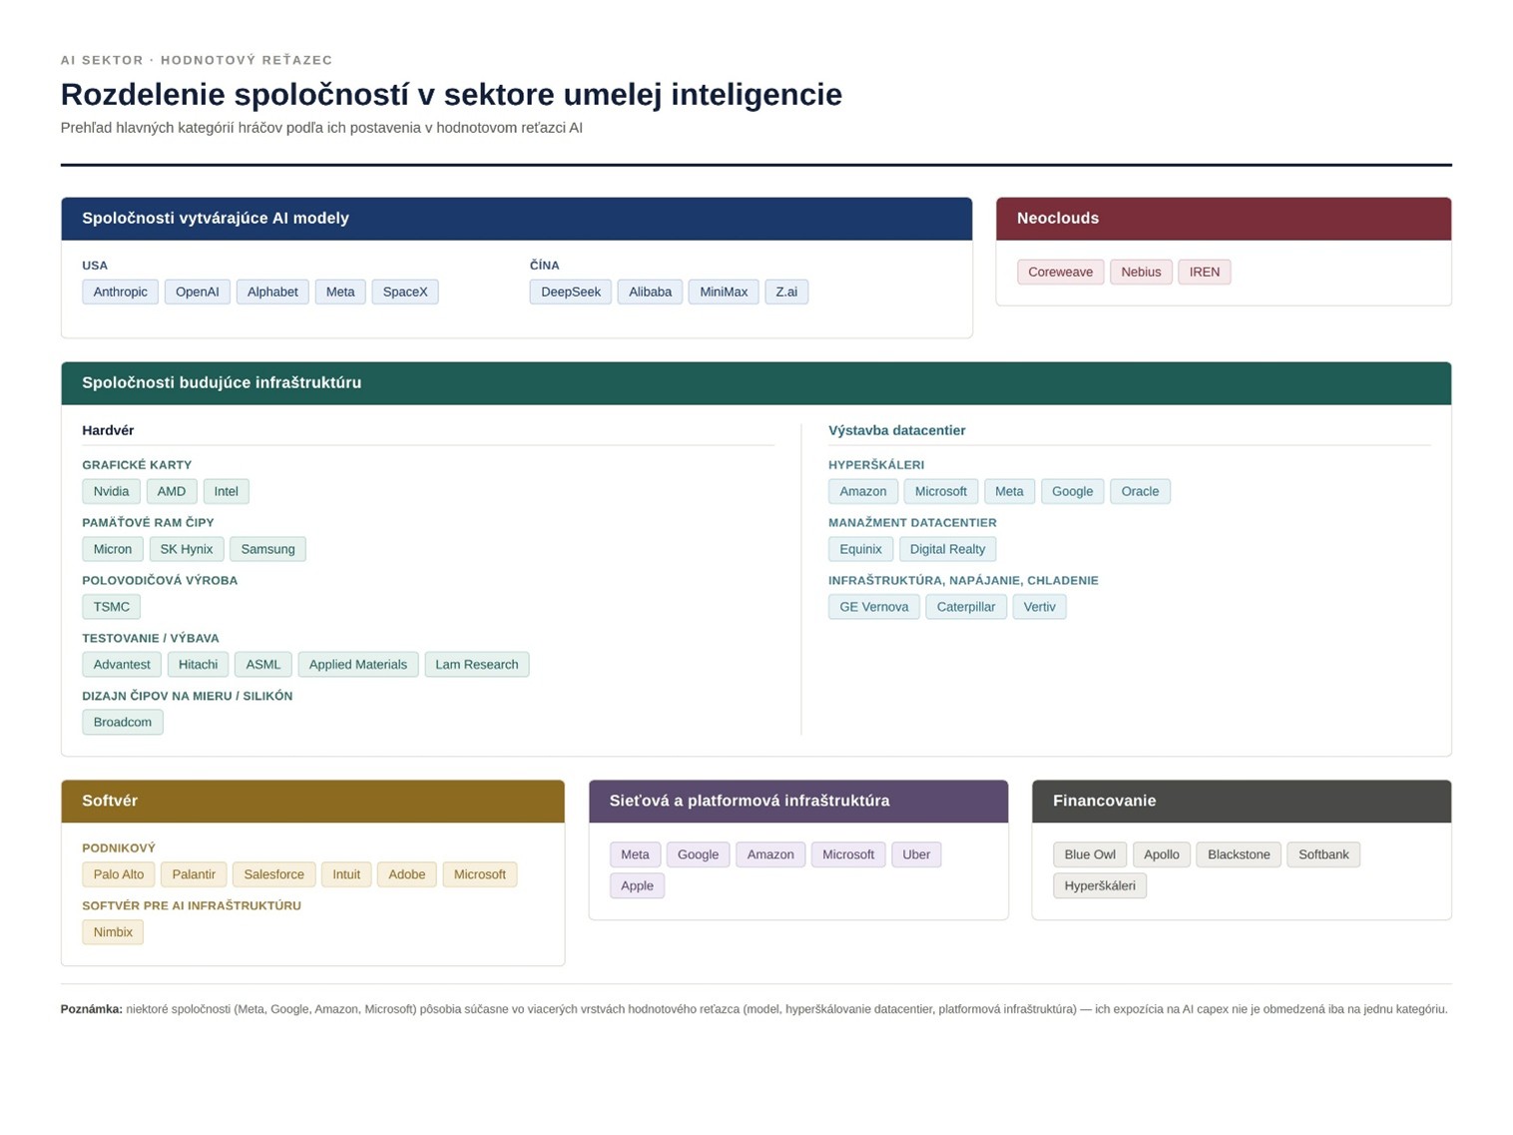Select Meta chip under Hyperškáleri
This screenshot has height=1135, width=1513.
point(1009,491)
